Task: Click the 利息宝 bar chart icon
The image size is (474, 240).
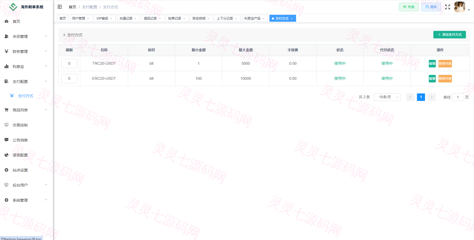Action: click(x=6, y=66)
